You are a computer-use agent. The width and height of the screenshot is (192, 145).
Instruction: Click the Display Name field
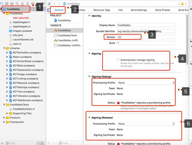coord(146,25)
